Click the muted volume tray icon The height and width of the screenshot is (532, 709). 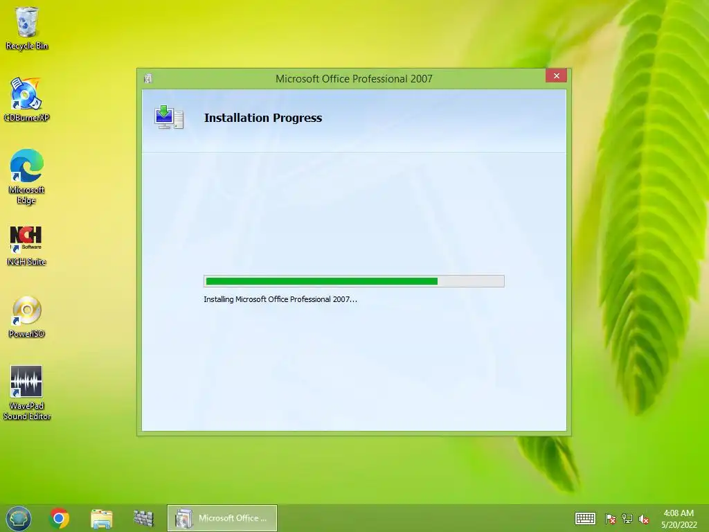coord(644,519)
